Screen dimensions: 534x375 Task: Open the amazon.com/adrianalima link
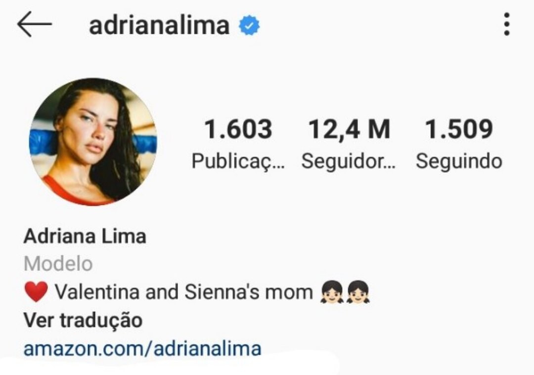click(x=142, y=349)
